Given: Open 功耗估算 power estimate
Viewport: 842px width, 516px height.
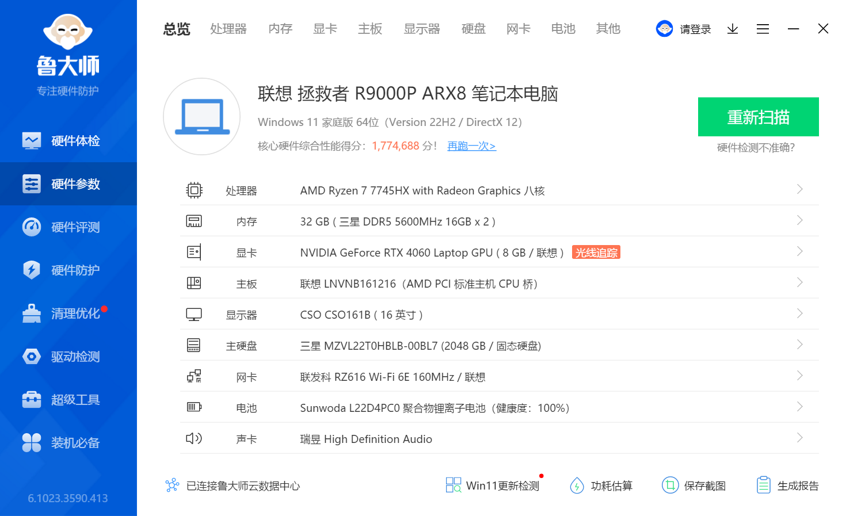Looking at the screenshot, I should 601,486.
